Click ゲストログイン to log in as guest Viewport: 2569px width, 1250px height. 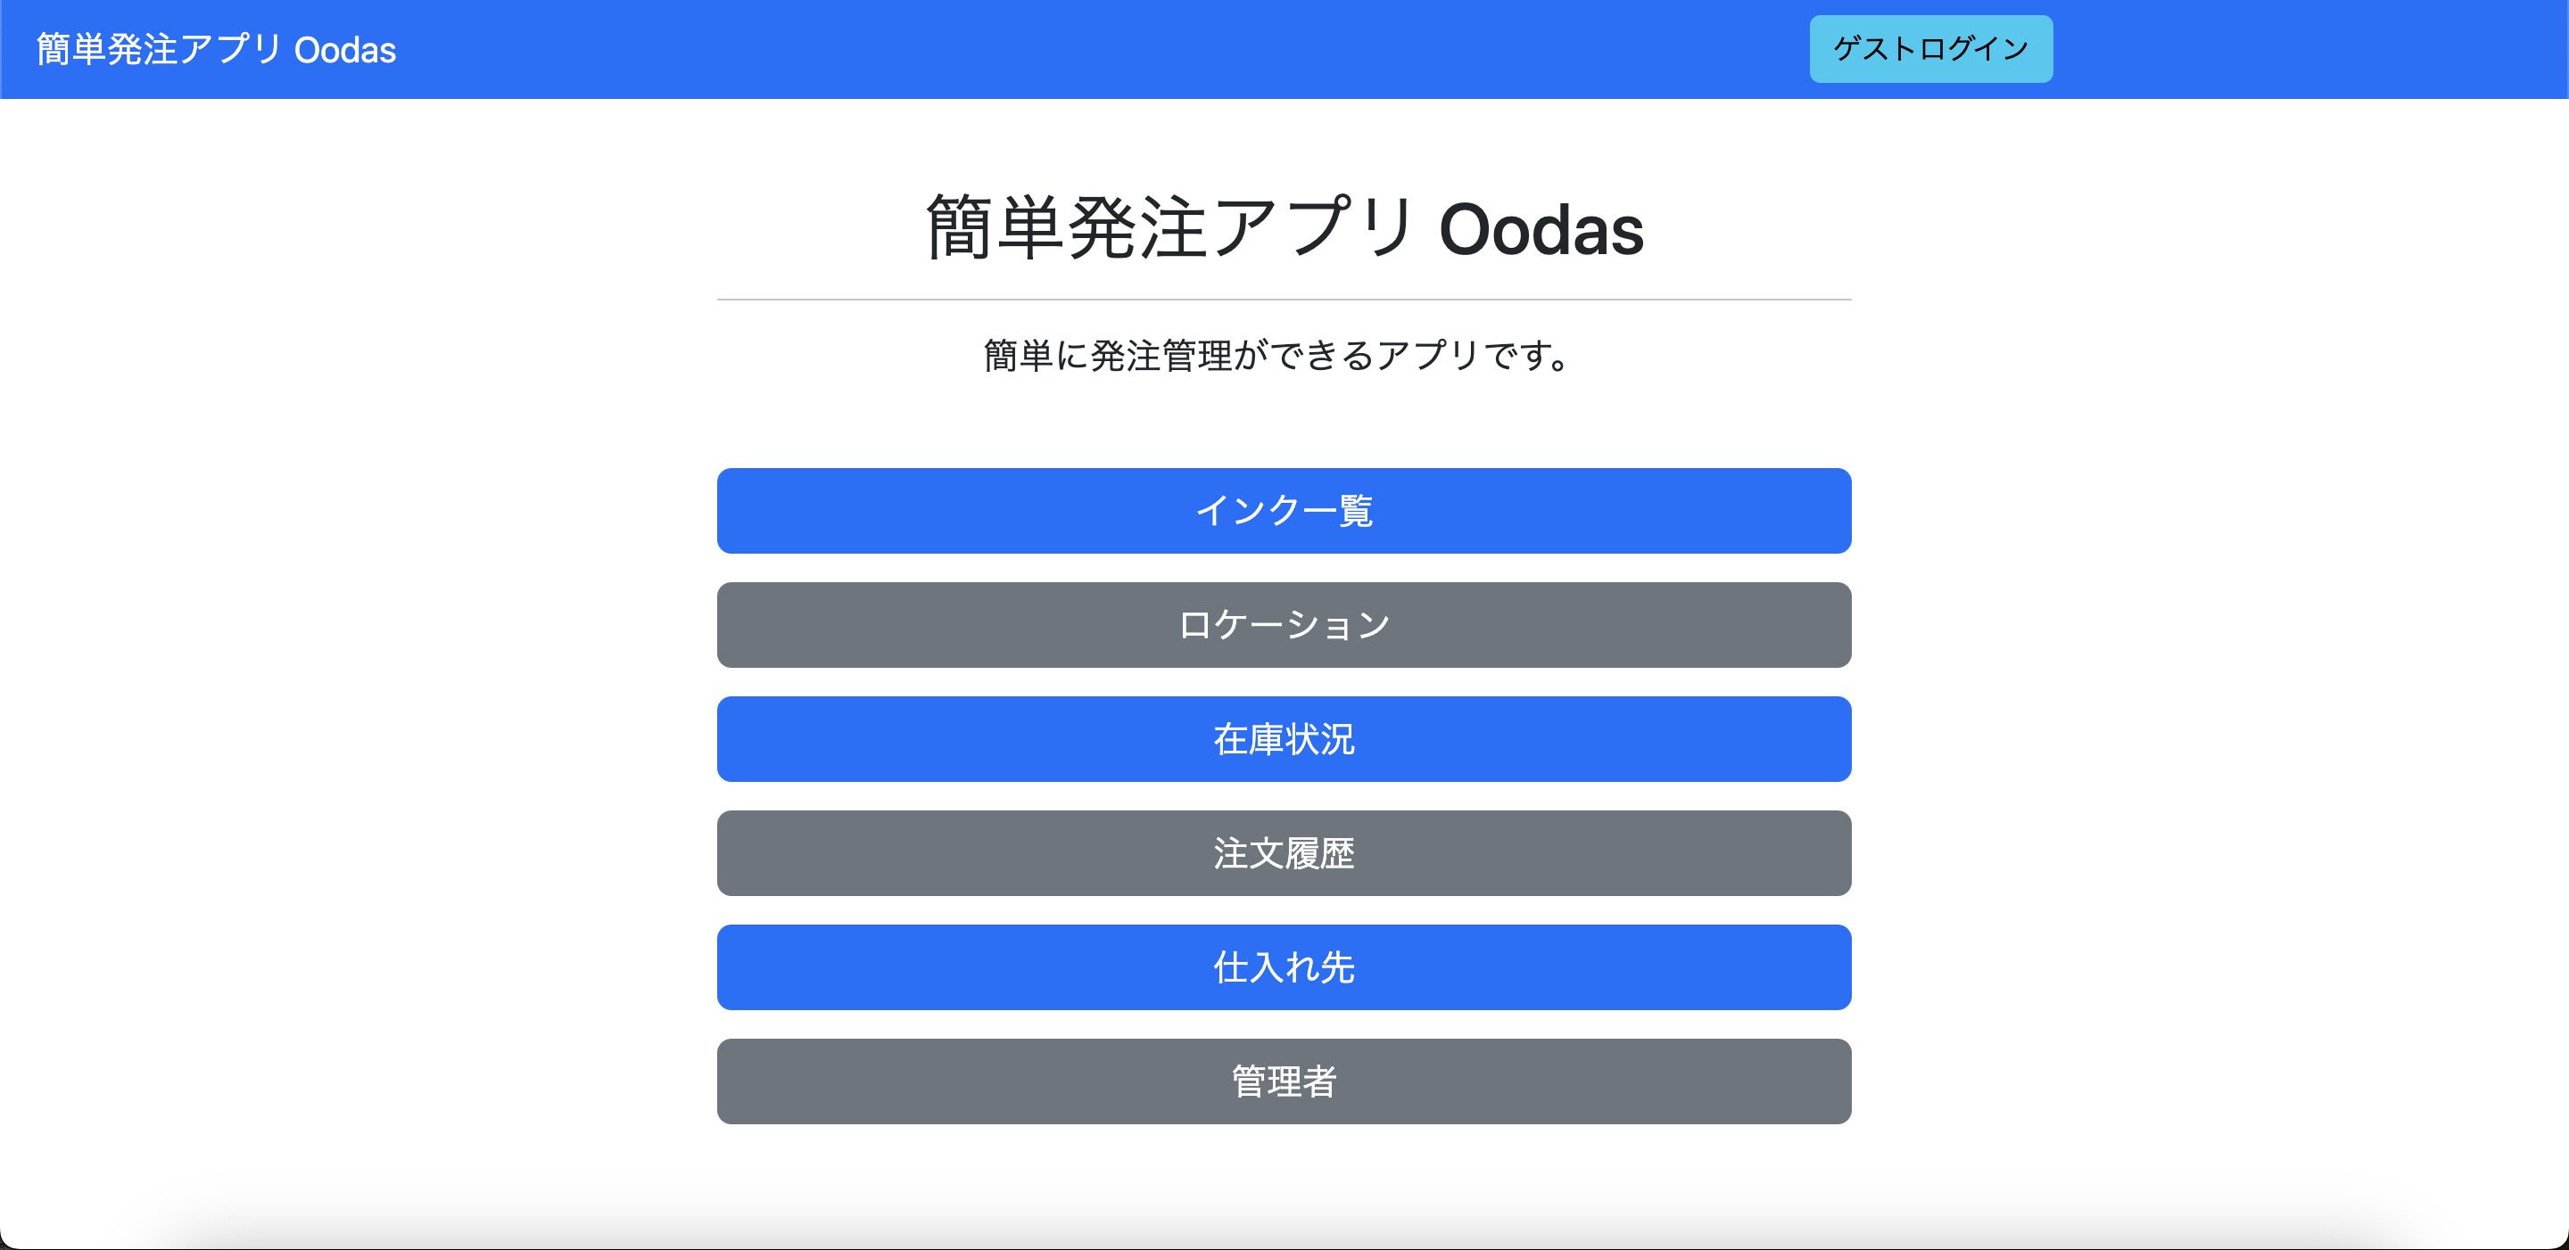1930,48
